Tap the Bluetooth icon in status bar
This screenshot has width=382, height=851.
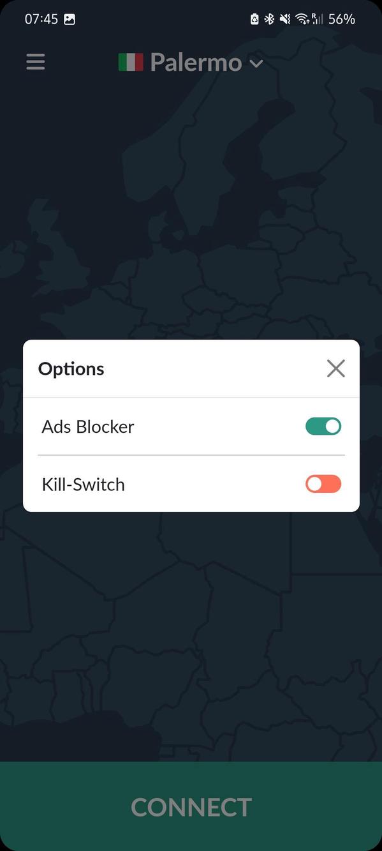tap(268, 19)
